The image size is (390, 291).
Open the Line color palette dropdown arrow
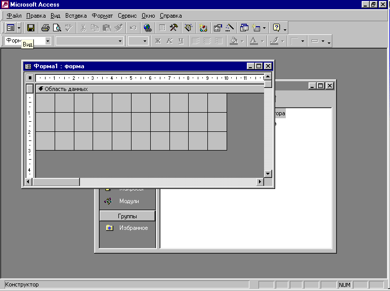pos(283,41)
